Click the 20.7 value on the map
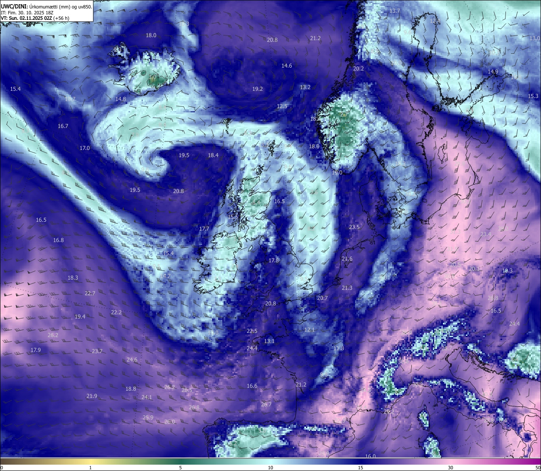The width and height of the screenshot is (541, 471). 322,298
